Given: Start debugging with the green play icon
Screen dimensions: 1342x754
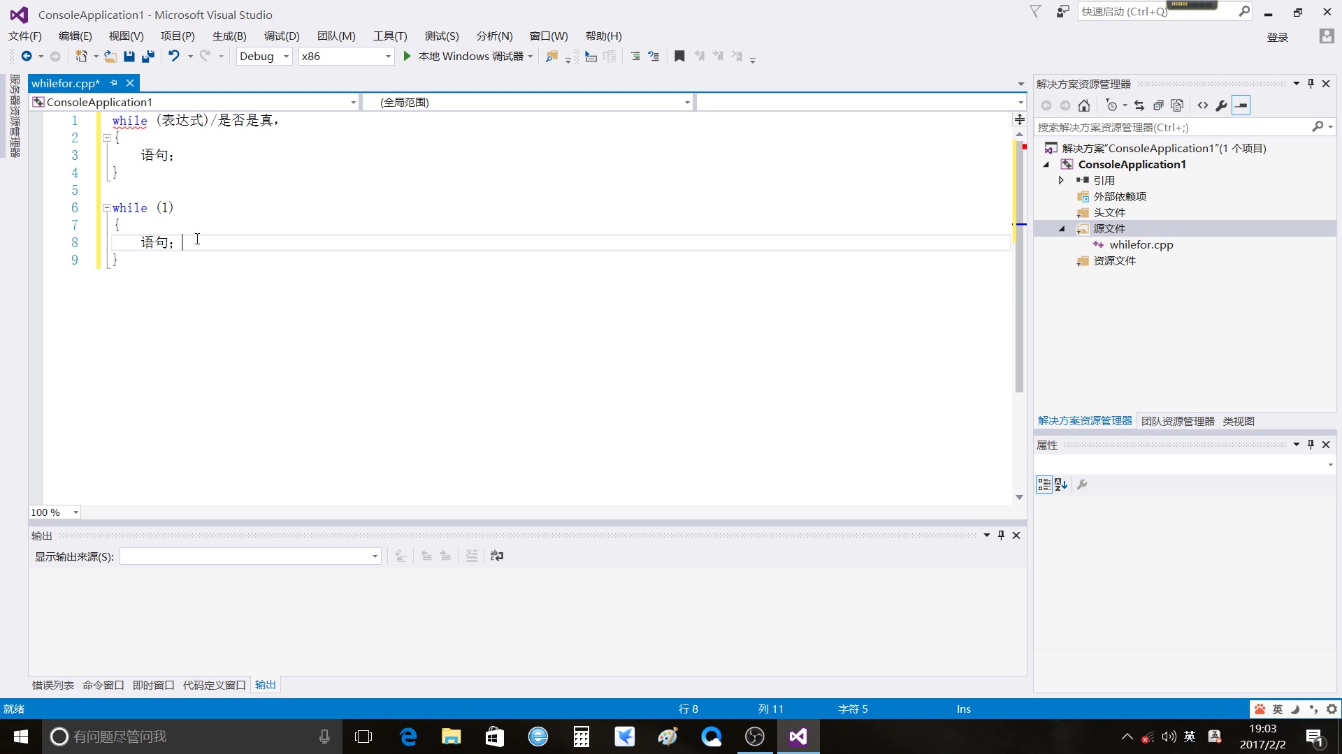Looking at the screenshot, I should coord(407,57).
